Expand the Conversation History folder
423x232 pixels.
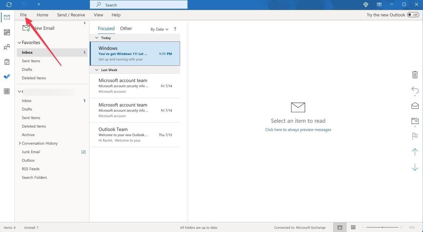[x=20, y=143]
